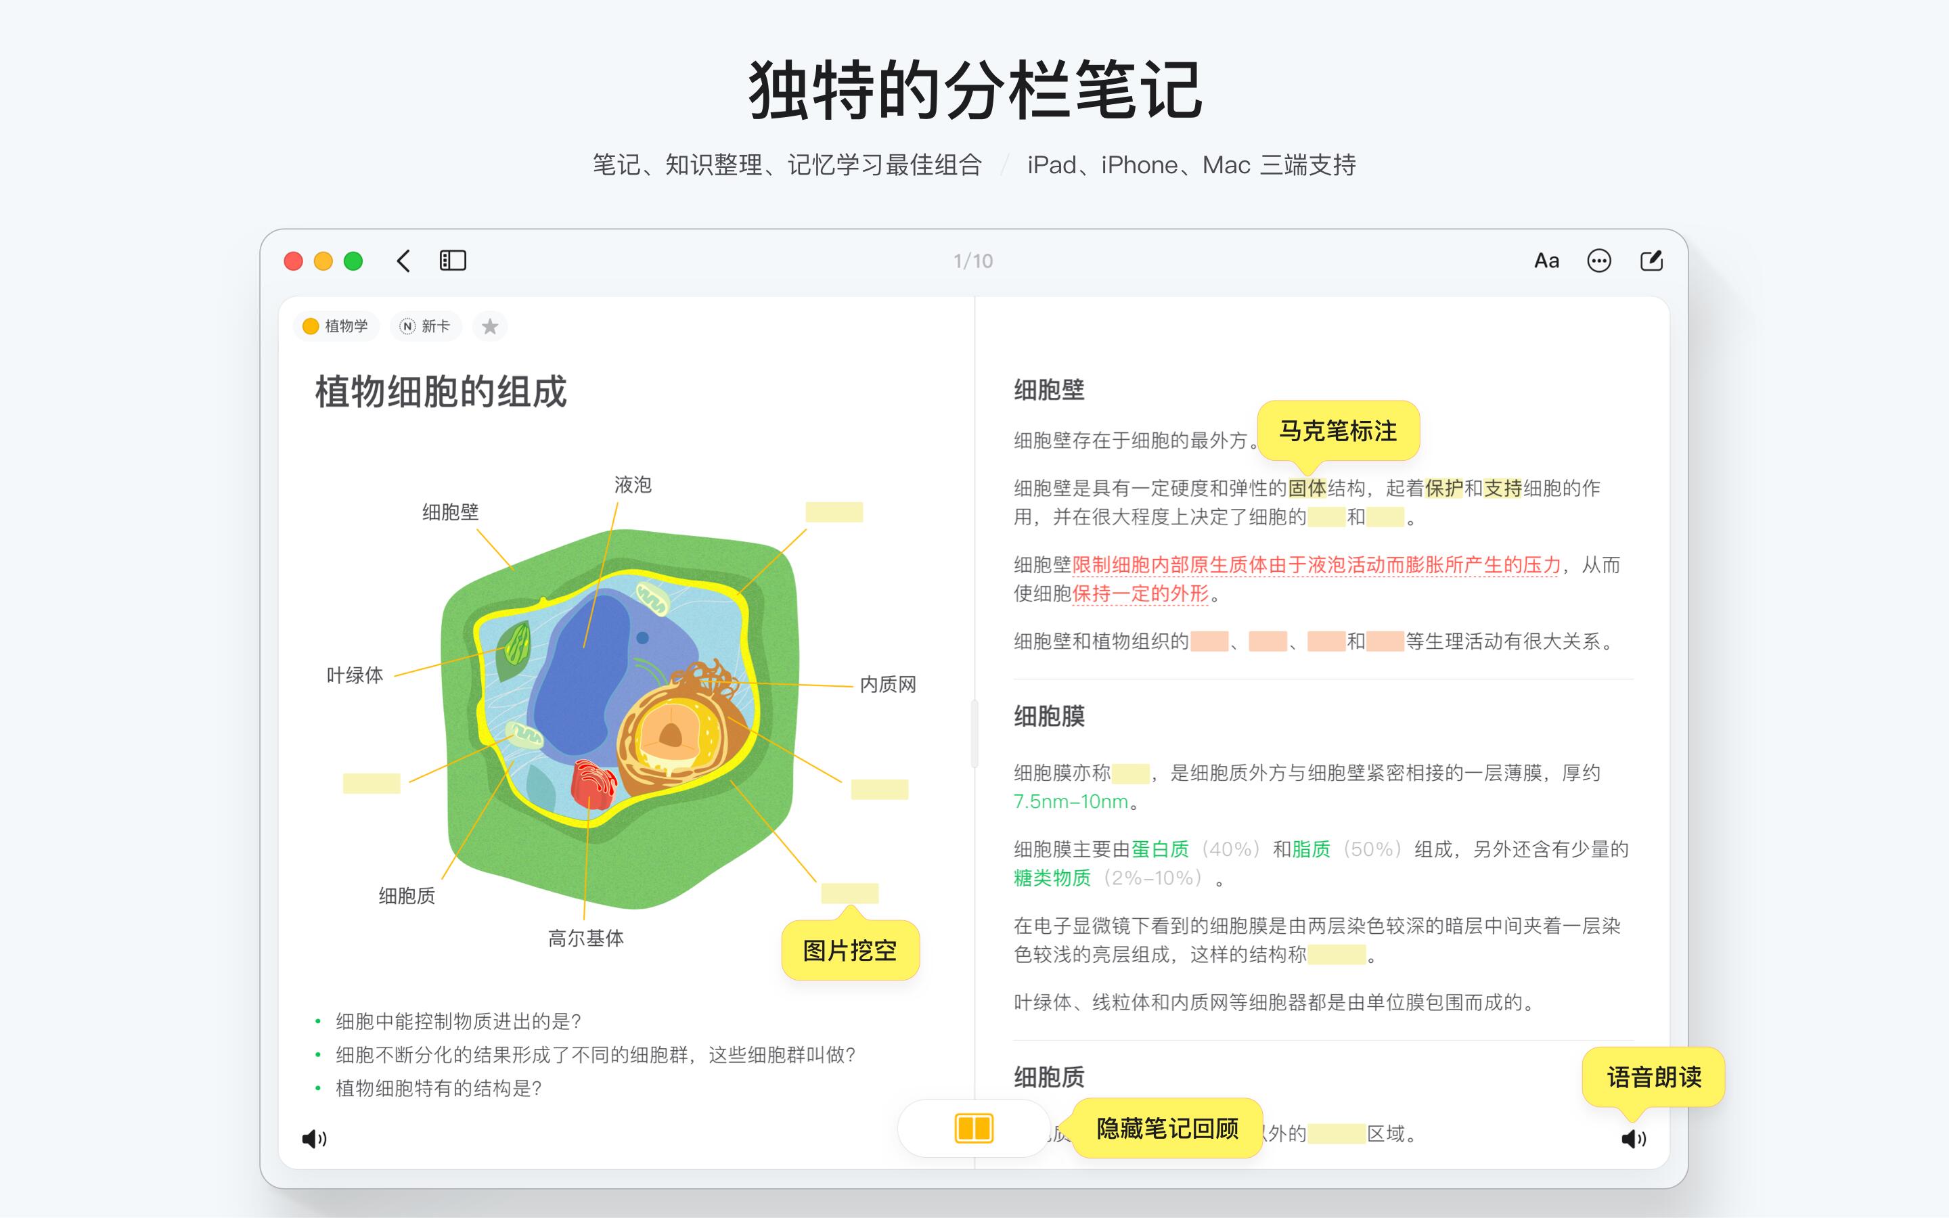Reveal hidden word after 细胞膜亦称

point(1130,774)
